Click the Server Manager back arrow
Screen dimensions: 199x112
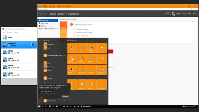[x=40, y=14]
